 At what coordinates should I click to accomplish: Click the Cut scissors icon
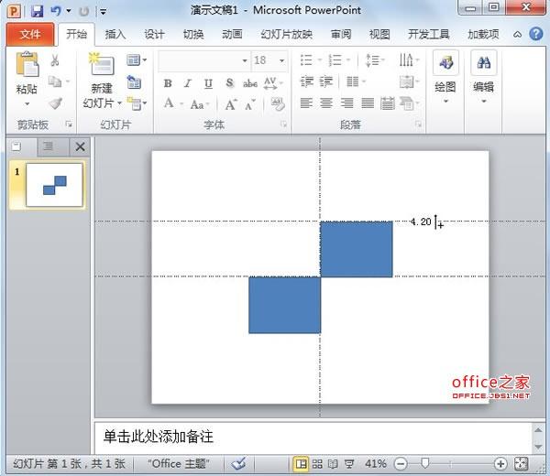point(55,60)
